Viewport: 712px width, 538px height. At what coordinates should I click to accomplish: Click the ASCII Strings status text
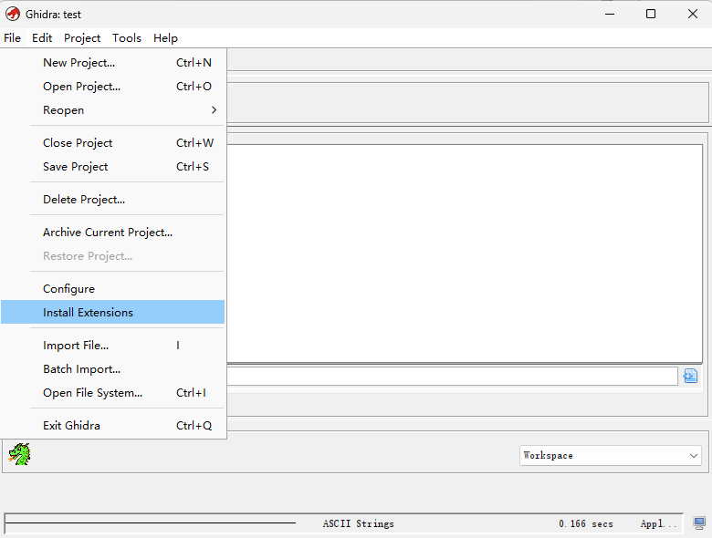(x=358, y=523)
